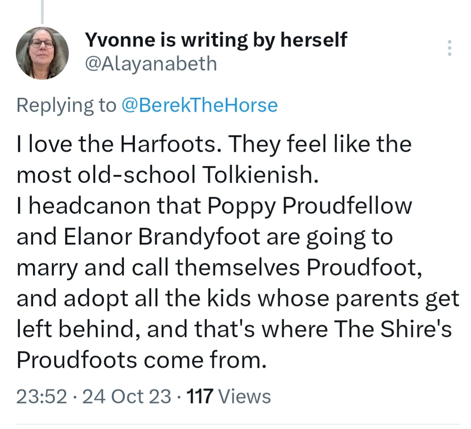Open the 117 Views count
Viewport: 471px width, 429px height.
click(x=200, y=396)
